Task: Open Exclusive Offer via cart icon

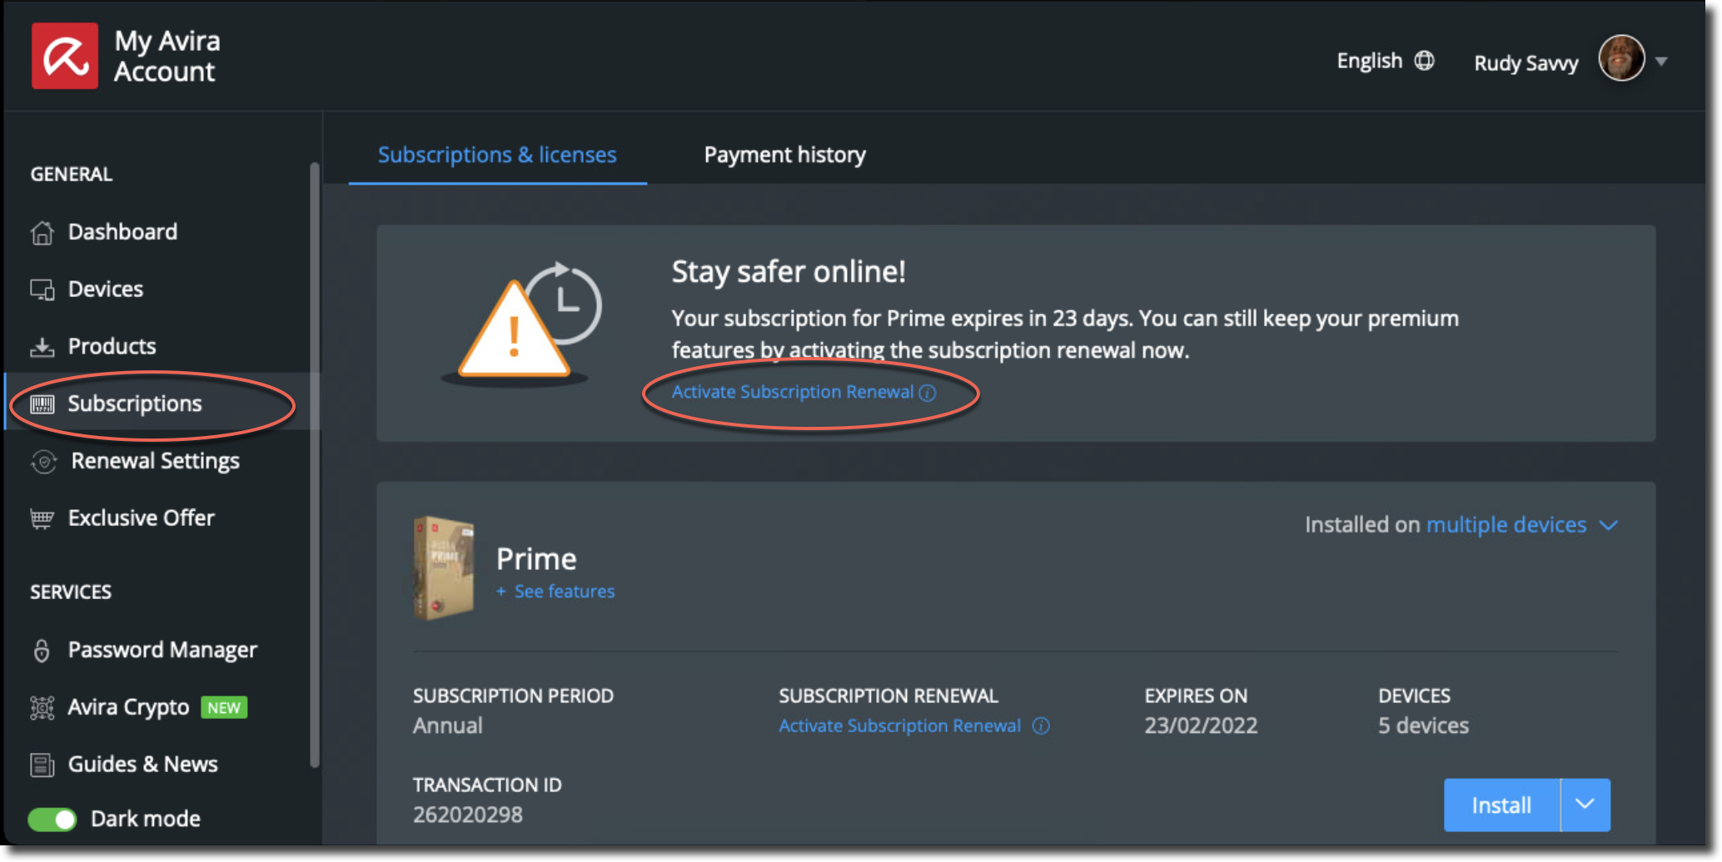Action: (x=42, y=518)
